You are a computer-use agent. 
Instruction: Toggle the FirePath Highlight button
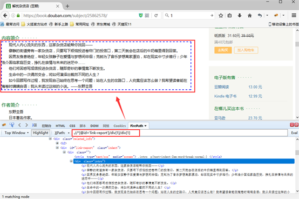tap(40, 132)
